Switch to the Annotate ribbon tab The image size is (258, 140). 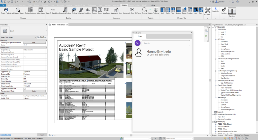(60, 5)
